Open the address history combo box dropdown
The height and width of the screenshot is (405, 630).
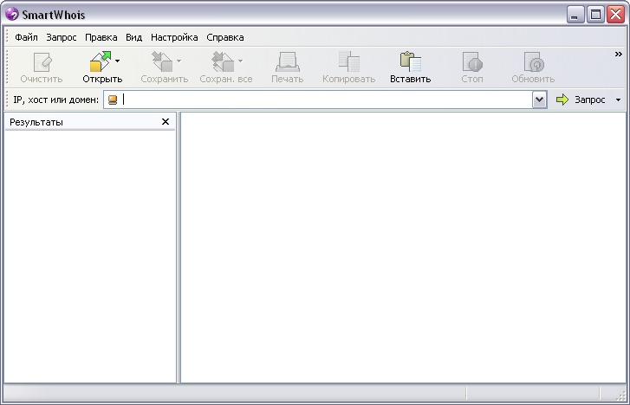click(x=539, y=100)
